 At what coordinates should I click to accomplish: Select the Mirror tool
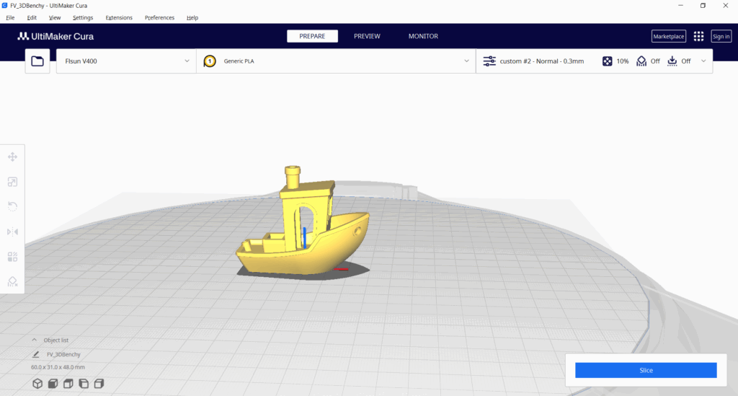coord(13,232)
